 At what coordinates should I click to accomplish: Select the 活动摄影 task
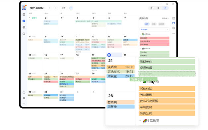167,95
